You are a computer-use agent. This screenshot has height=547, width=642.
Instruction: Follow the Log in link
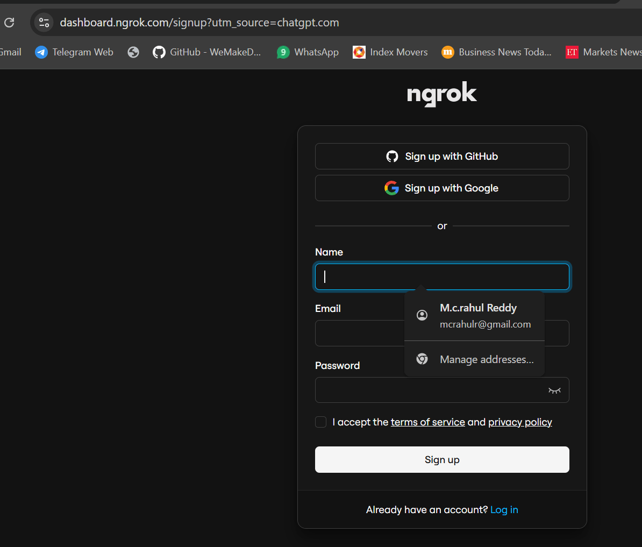pyautogui.click(x=504, y=510)
